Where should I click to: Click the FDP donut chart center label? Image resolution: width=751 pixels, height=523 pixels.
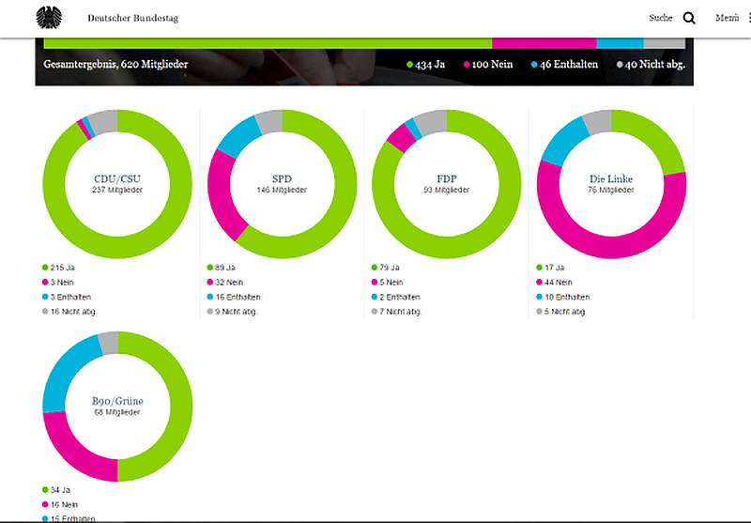(x=447, y=183)
